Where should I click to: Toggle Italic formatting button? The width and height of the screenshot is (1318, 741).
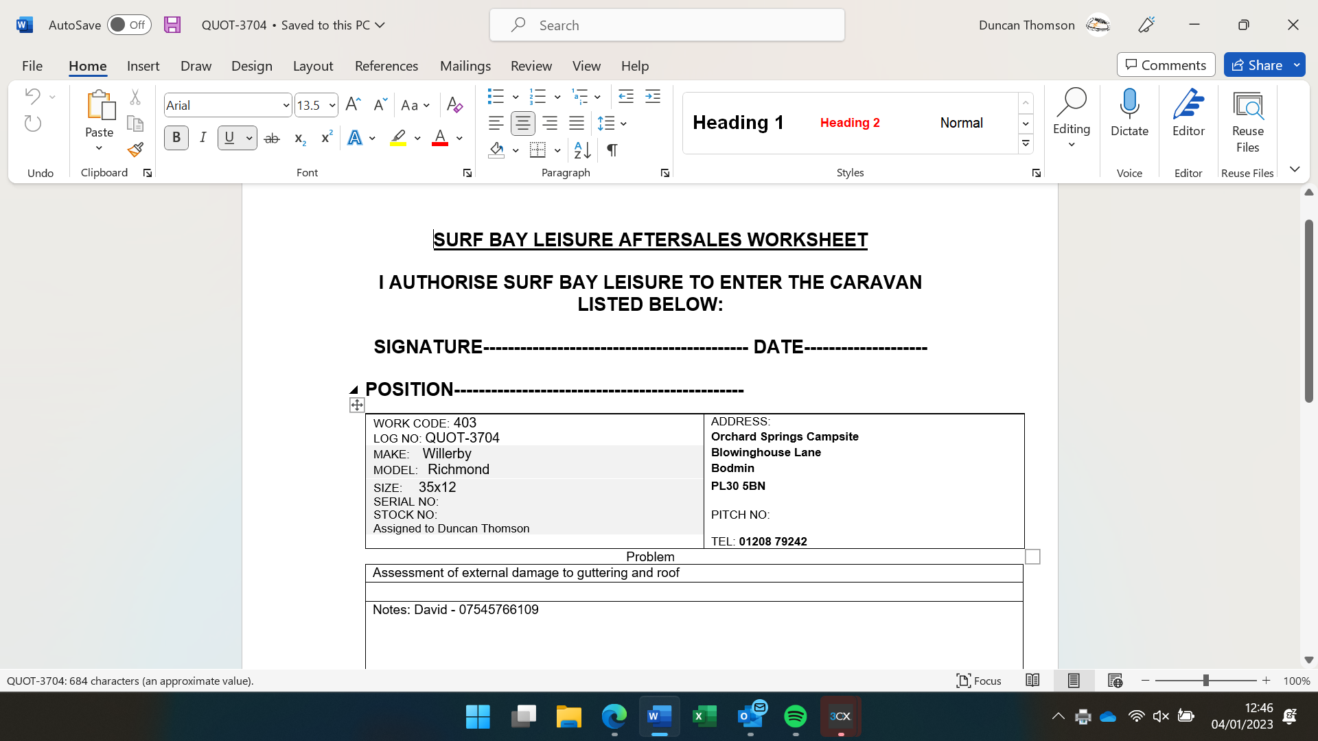pyautogui.click(x=203, y=138)
